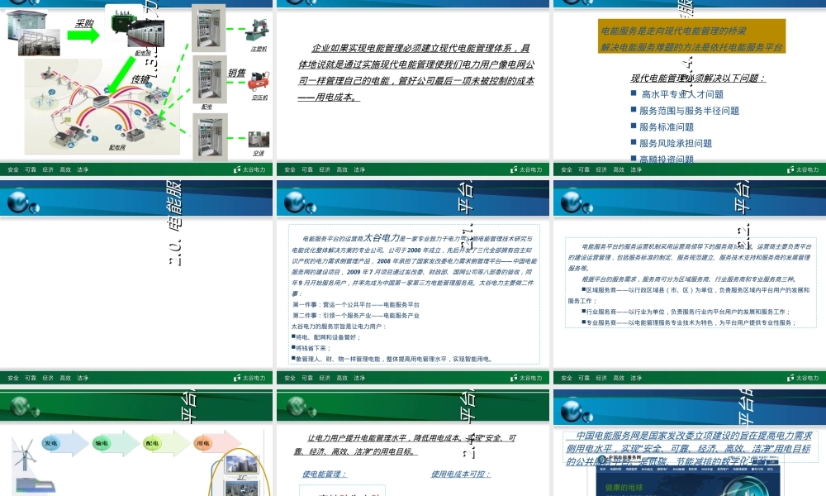Screen dimensions: 826x496
Task: Click the green 输电 arrow
Action: (116, 443)
